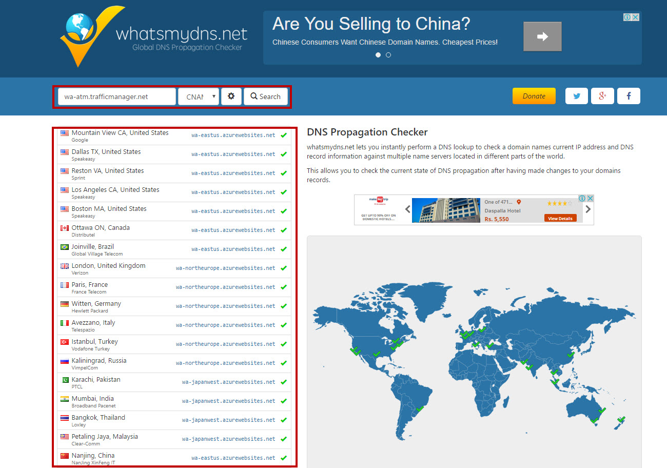Focus the domain name input field
Screen dimensions: 667x468
pyautogui.click(x=117, y=96)
